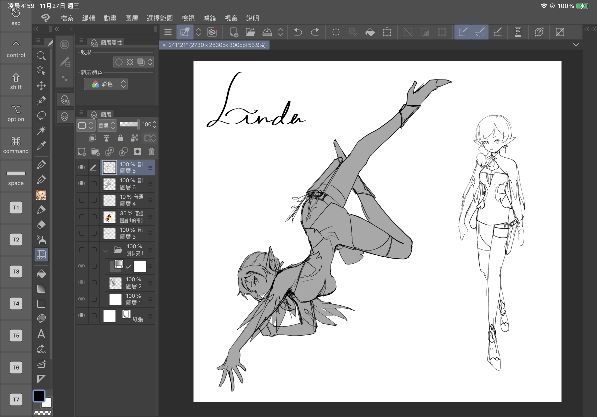The width and height of the screenshot is (597, 417).
Task: Select the Auto select magic wand tool
Action: [x=41, y=130]
